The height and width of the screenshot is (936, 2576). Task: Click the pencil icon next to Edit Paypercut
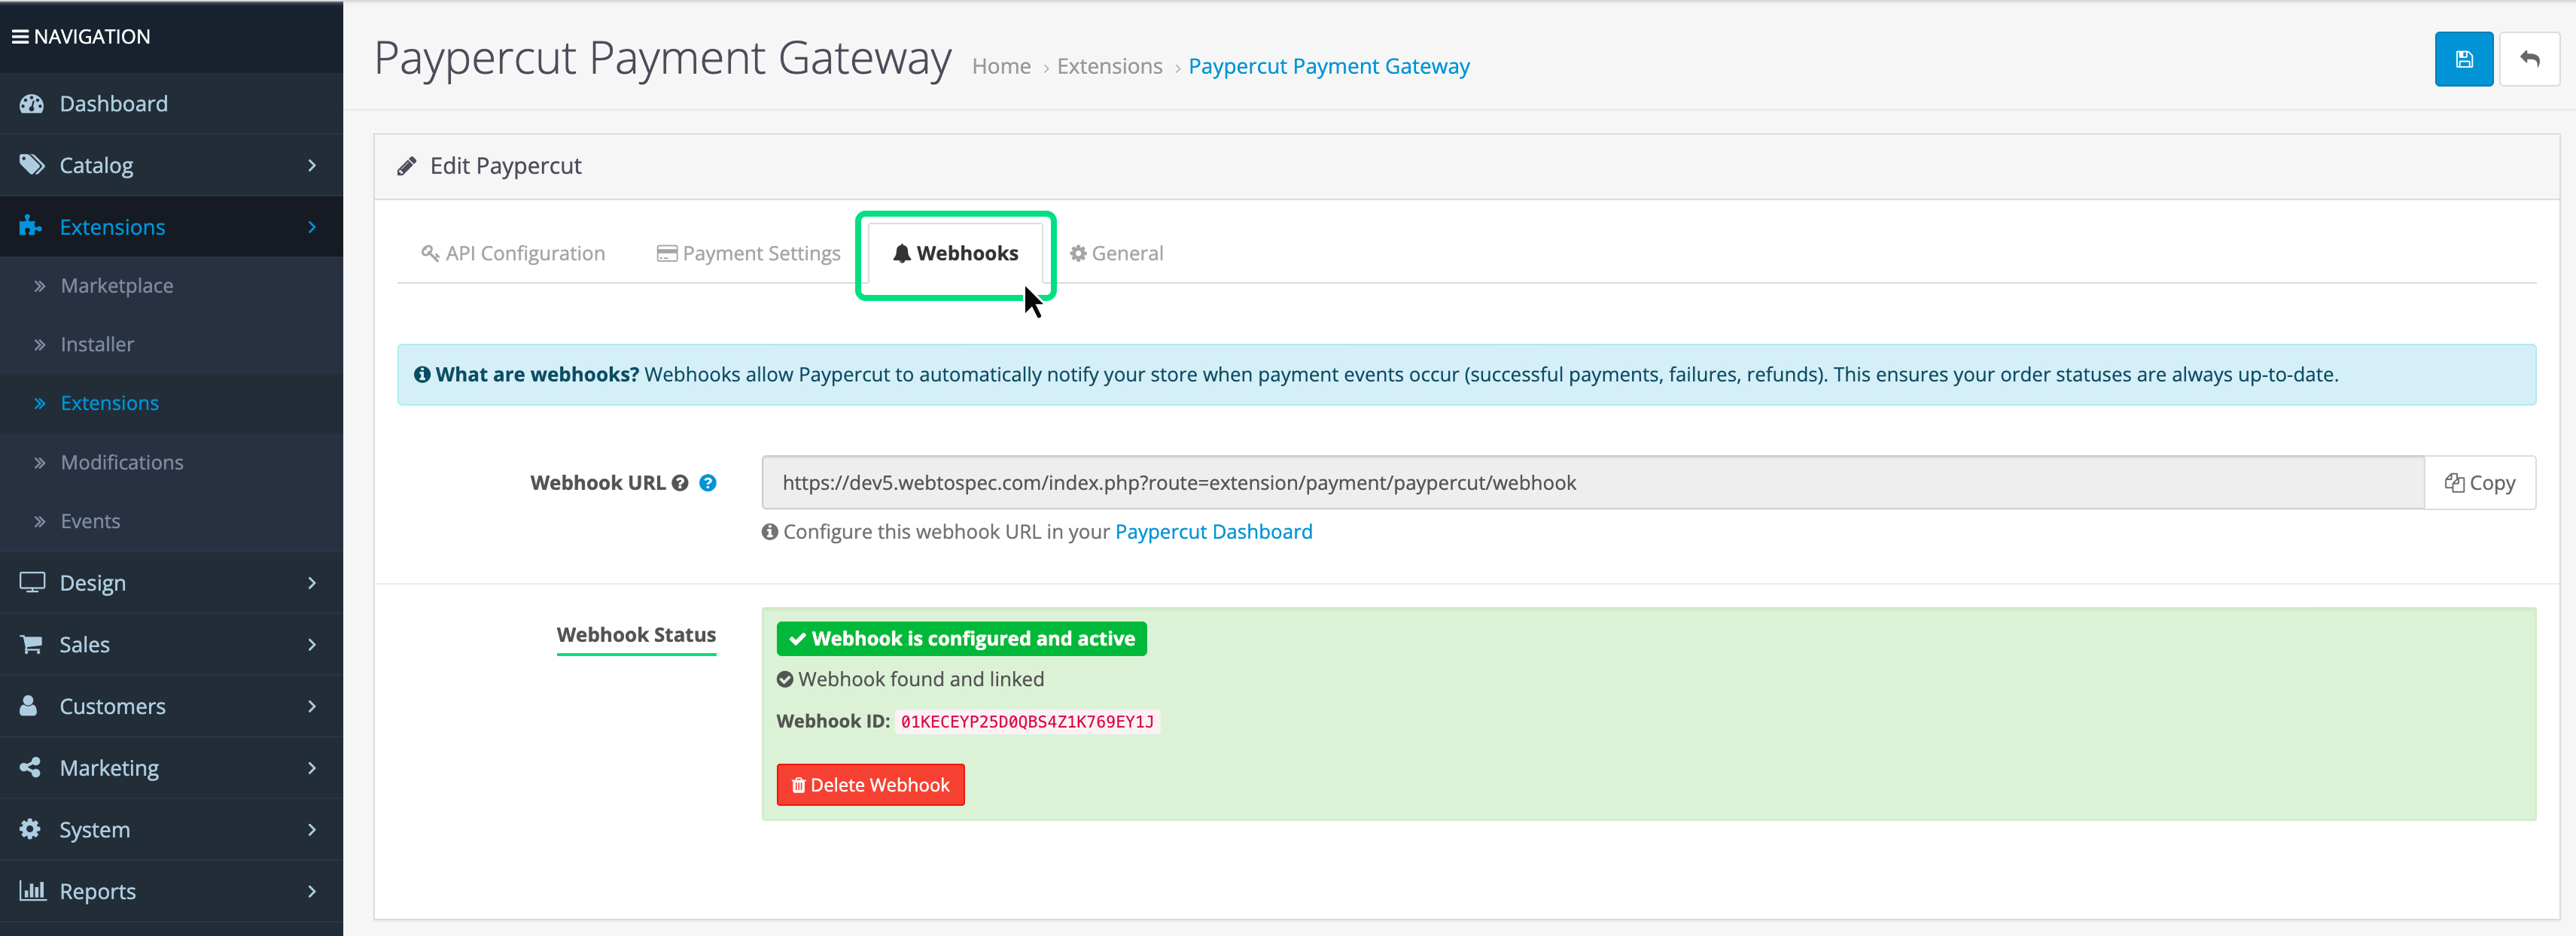click(x=406, y=166)
